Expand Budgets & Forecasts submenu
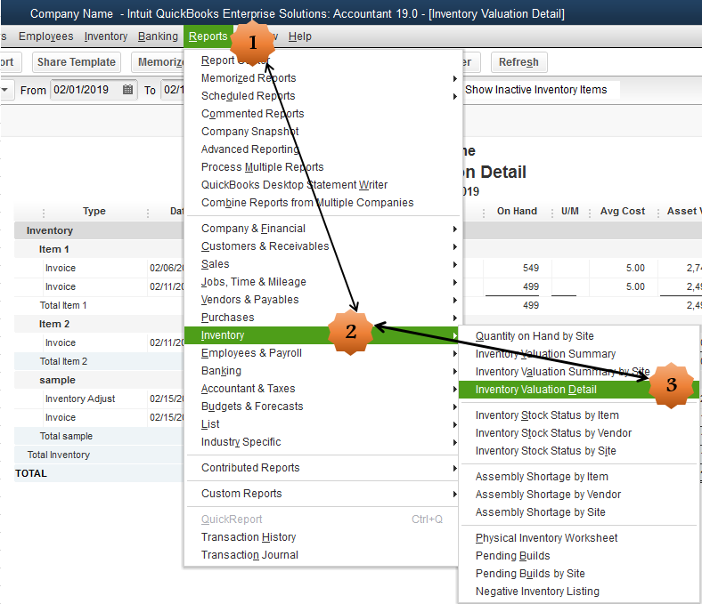702x604 pixels. [322, 407]
